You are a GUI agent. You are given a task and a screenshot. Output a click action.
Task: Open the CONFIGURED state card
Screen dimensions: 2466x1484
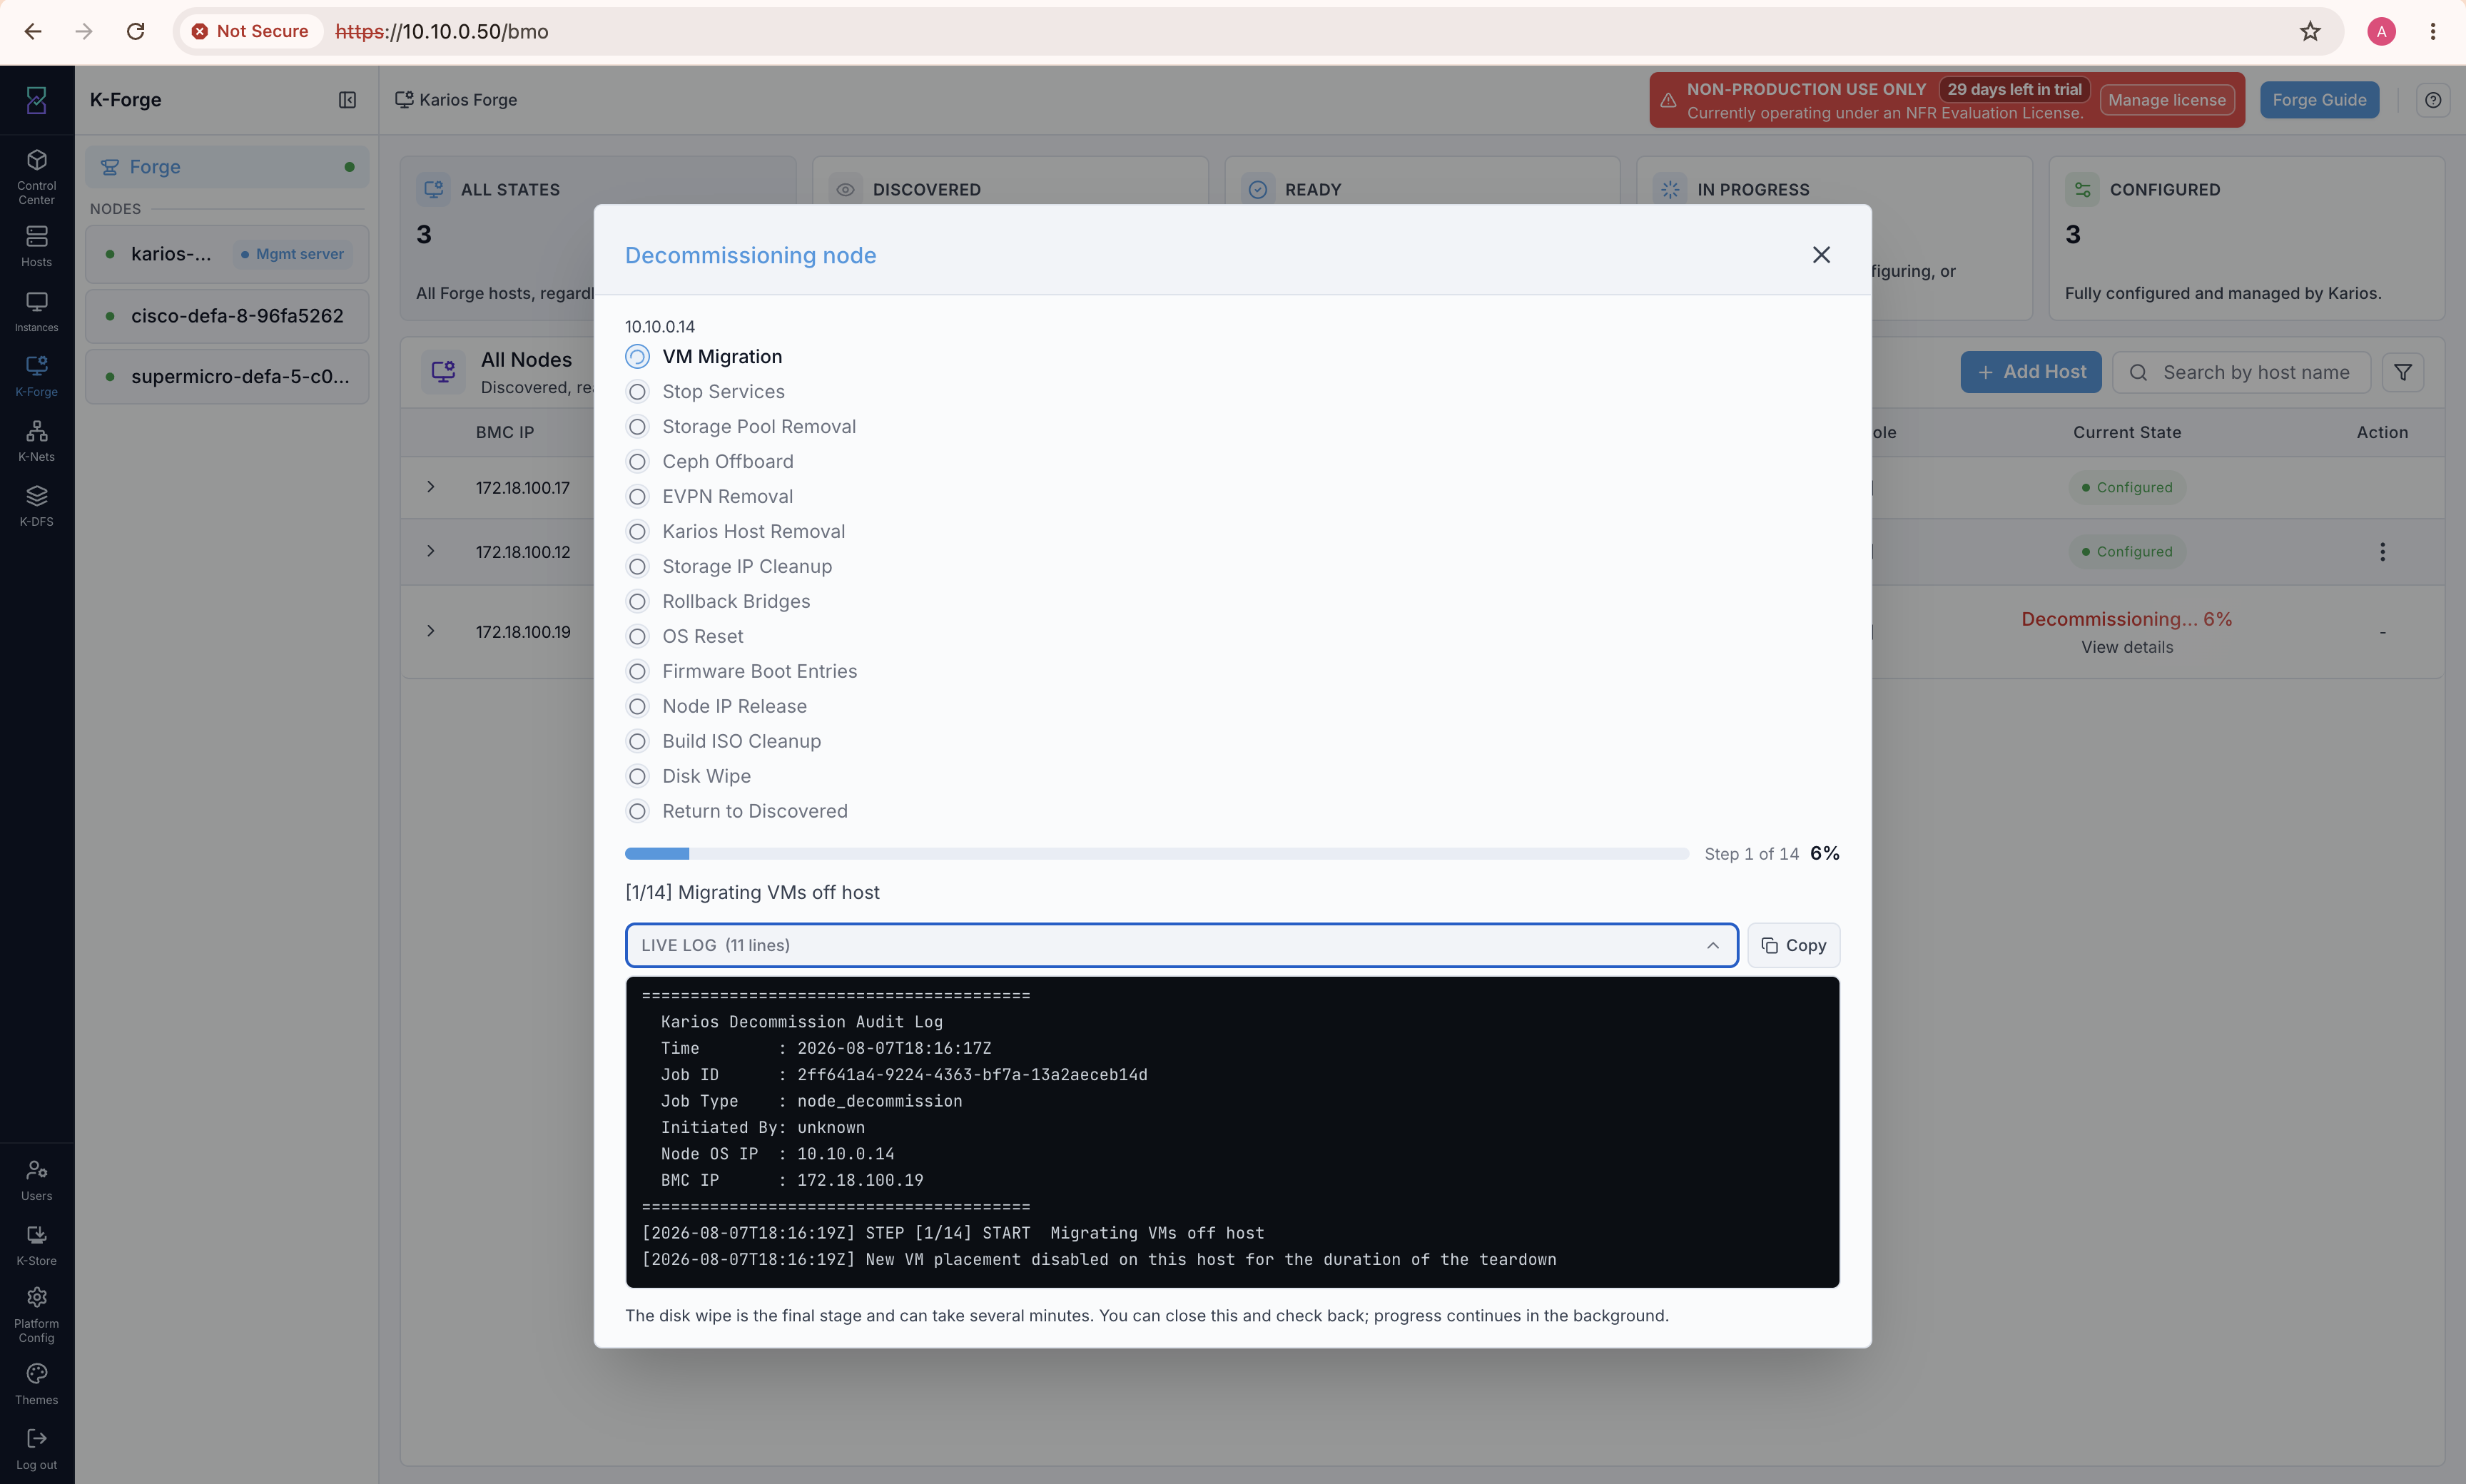[2247, 238]
